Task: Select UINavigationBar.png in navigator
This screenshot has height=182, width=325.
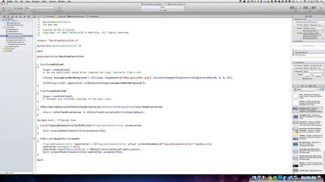Action: [x=14, y=23]
